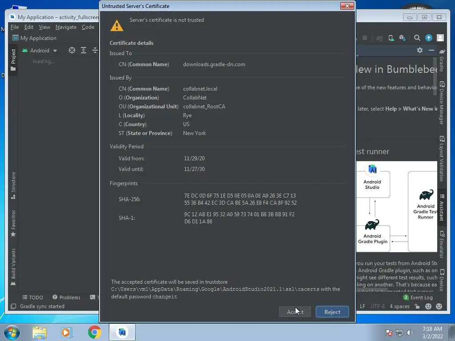The height and width of the screenshot is (341, 455).
Task: Toggle tool window bars icon in status bar
Action: pos(13,306)
